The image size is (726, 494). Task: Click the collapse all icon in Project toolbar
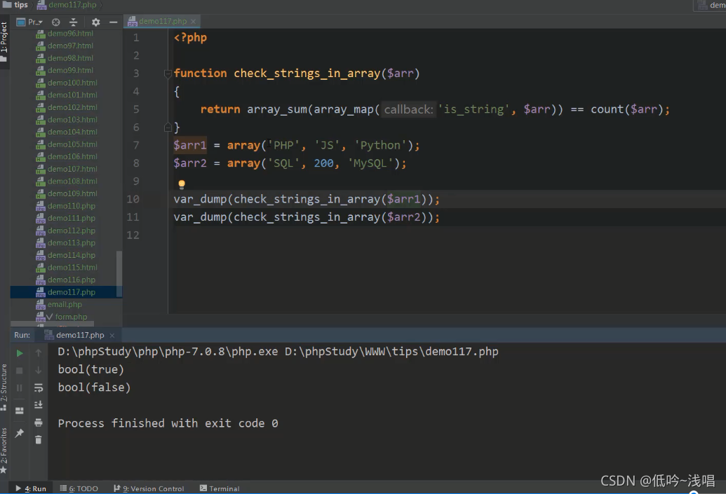73,22
